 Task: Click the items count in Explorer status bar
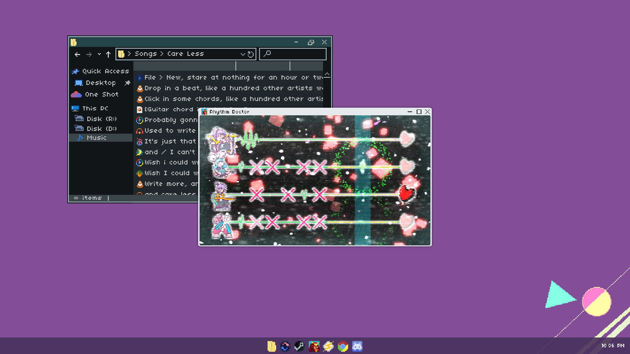(88, 198)
